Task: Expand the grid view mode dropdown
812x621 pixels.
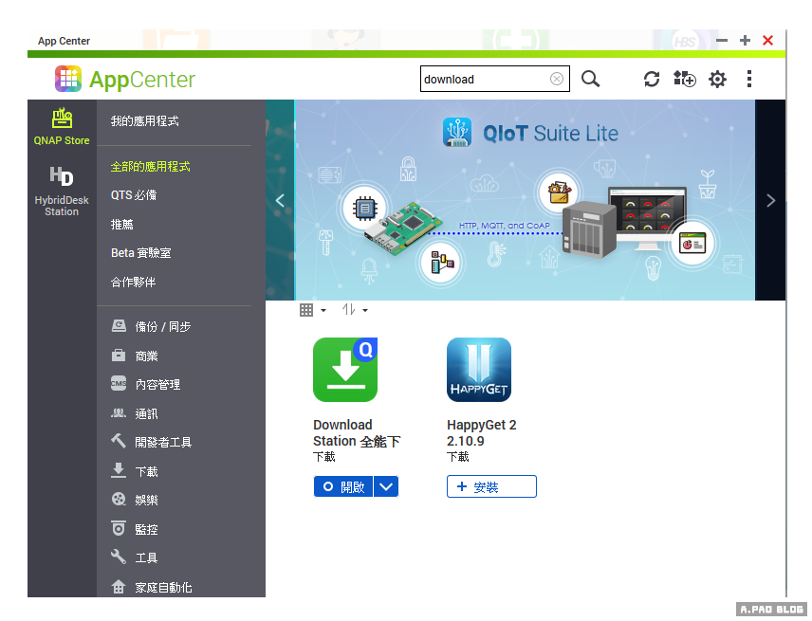Action: (312, 310)
